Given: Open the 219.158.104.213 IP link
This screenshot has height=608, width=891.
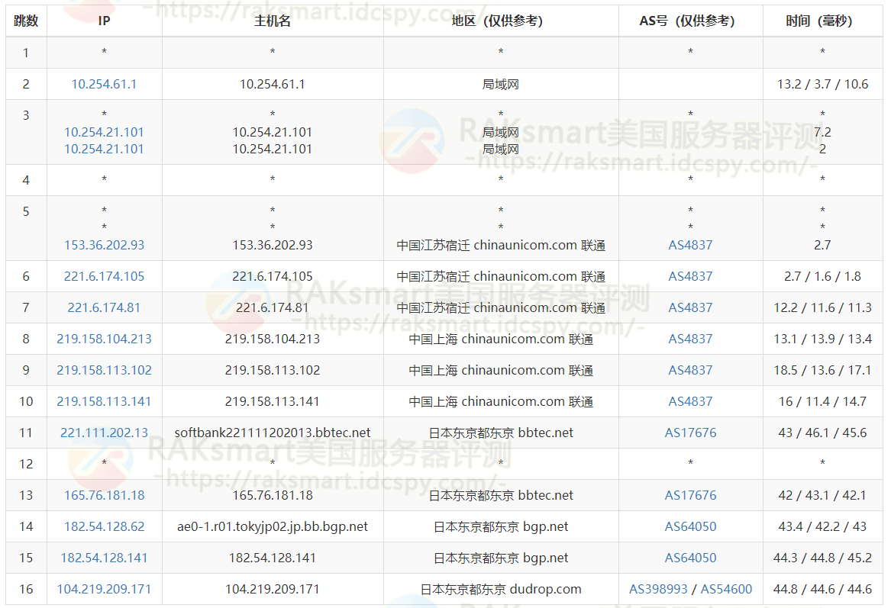Looking at the screenshot, I should coord(104,339).
